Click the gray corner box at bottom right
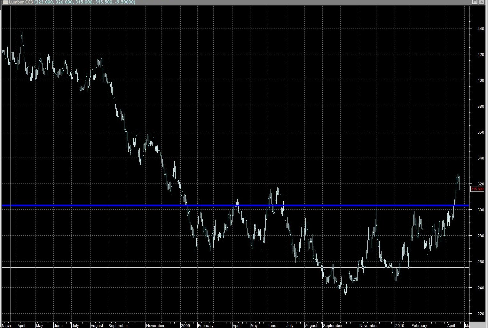Image resolution: width=488 pixels, height=328 pixels. (479, 325)
